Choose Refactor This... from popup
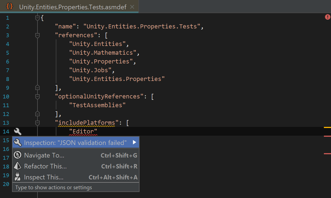This screenshot has width=331, height=198. (45, 166)
